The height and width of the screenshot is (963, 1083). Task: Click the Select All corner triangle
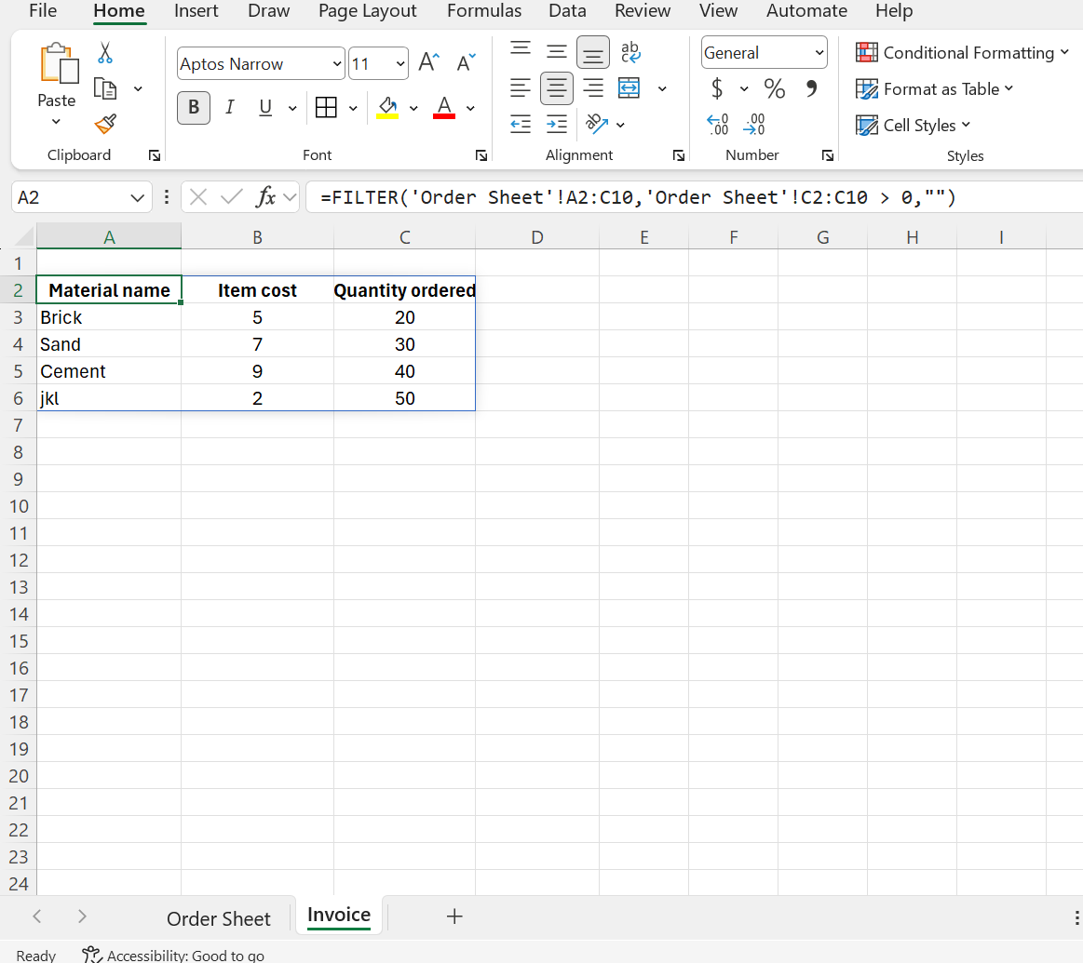pyautogui.click(x=24, y=237)
